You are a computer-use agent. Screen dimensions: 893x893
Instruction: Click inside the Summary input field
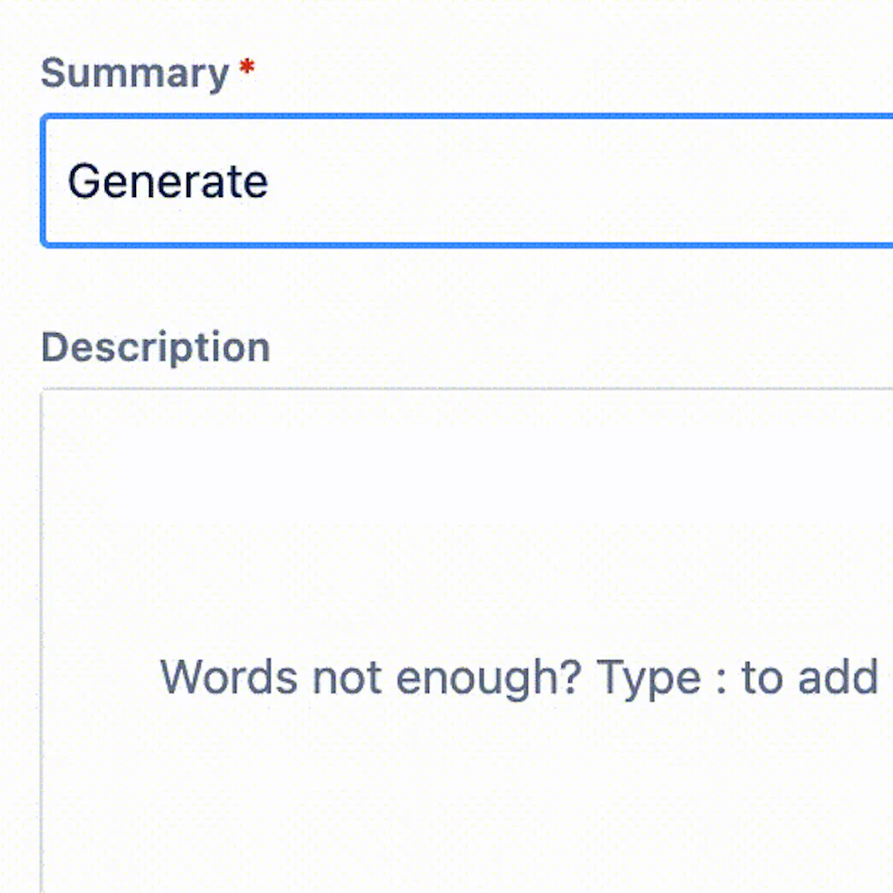436,181
